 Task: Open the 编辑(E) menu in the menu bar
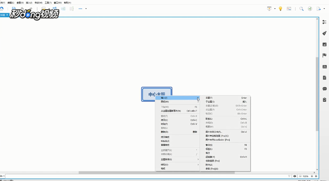point(10,3)
